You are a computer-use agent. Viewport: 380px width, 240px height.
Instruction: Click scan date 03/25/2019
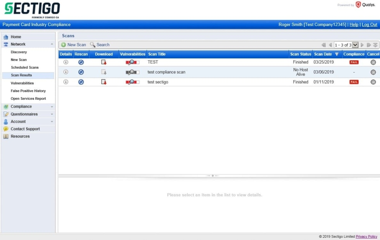[324, 62]
